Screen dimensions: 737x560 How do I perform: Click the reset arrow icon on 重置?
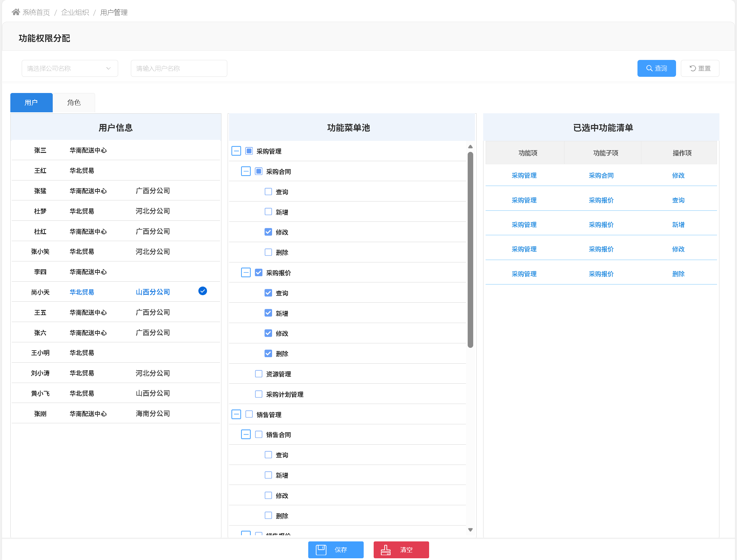(x=693, y=68)
